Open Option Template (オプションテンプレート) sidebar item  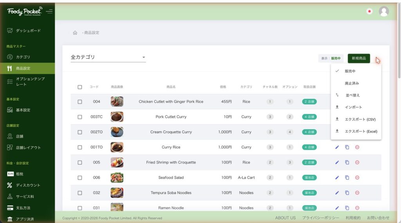(x=27, y=81)
